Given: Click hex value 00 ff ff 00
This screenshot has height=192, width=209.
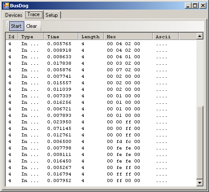Looking at the screenshot, I should (123, 174).
